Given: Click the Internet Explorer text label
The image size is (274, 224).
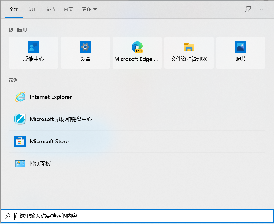Looking at the screenshot, I should pyautogui.click(x=51, y=97).
